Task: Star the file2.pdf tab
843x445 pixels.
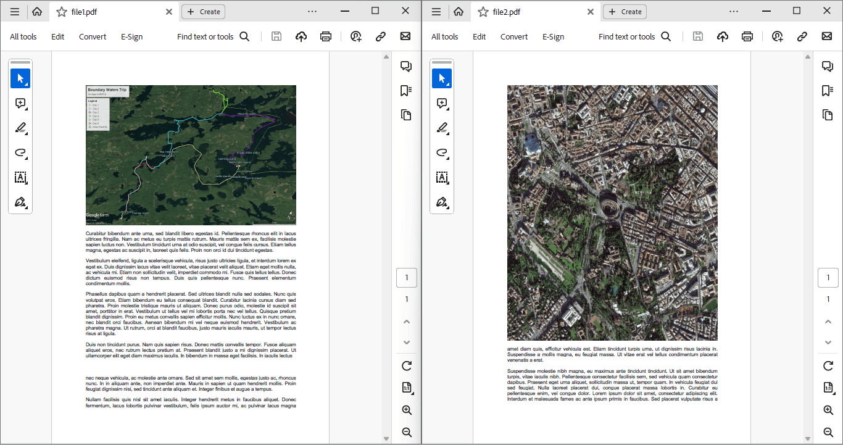Action: coord(483,12)
